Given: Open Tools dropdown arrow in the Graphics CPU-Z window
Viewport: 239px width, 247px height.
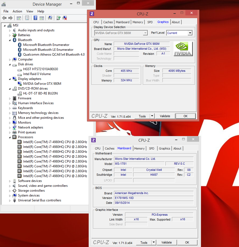Looking at the screenshot, I should pos(152,116).
